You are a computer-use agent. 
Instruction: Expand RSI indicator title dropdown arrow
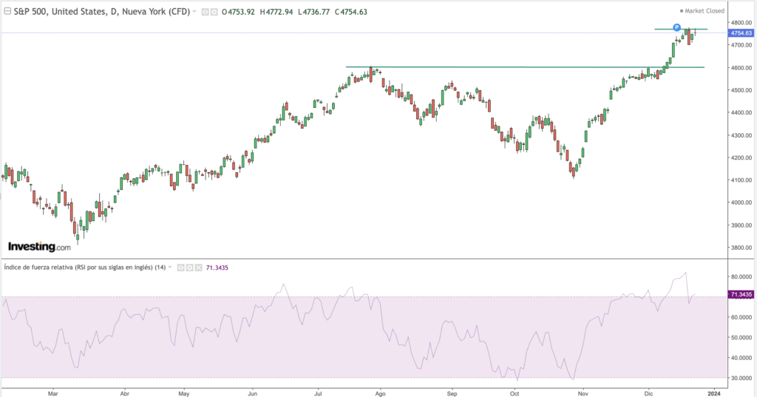click(x=171, y=267)
